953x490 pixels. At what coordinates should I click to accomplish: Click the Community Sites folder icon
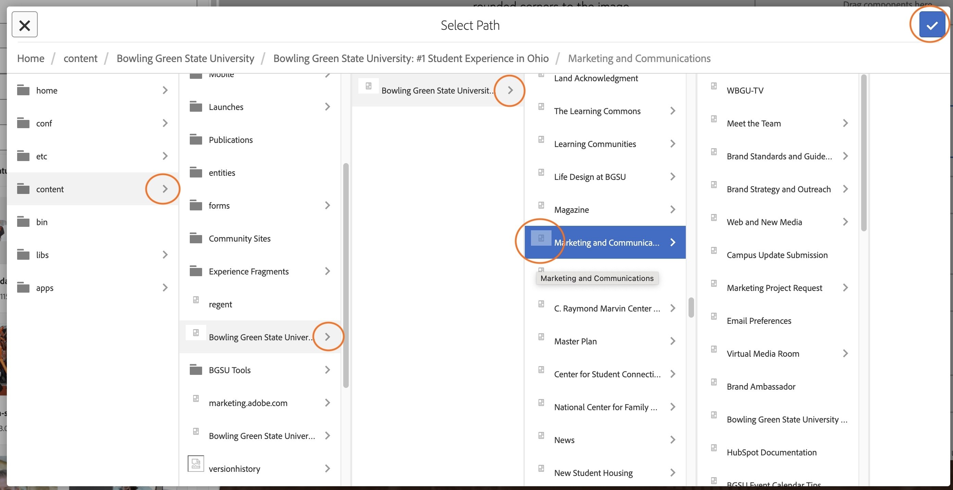(196, 238)
